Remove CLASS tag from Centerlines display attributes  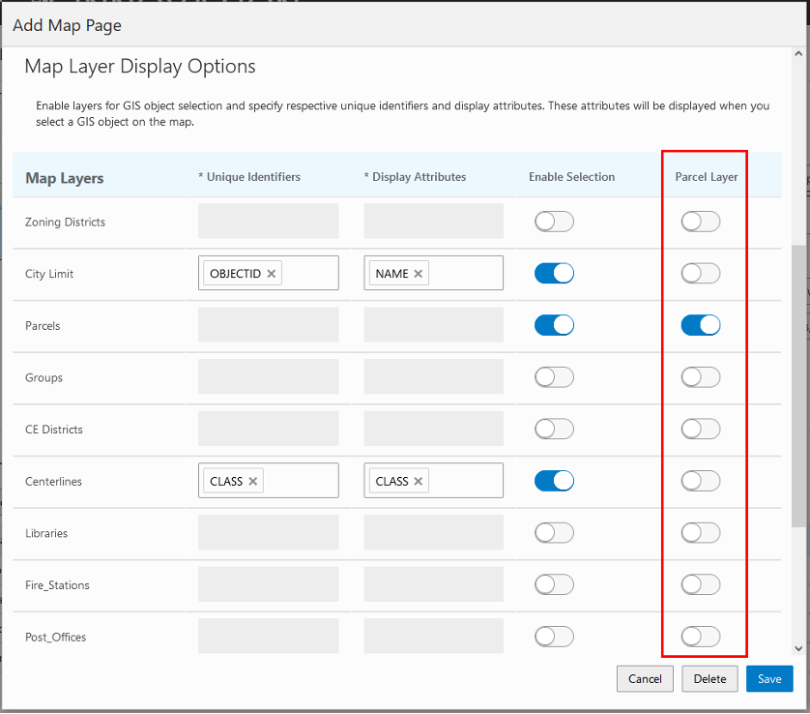point(419,481)
